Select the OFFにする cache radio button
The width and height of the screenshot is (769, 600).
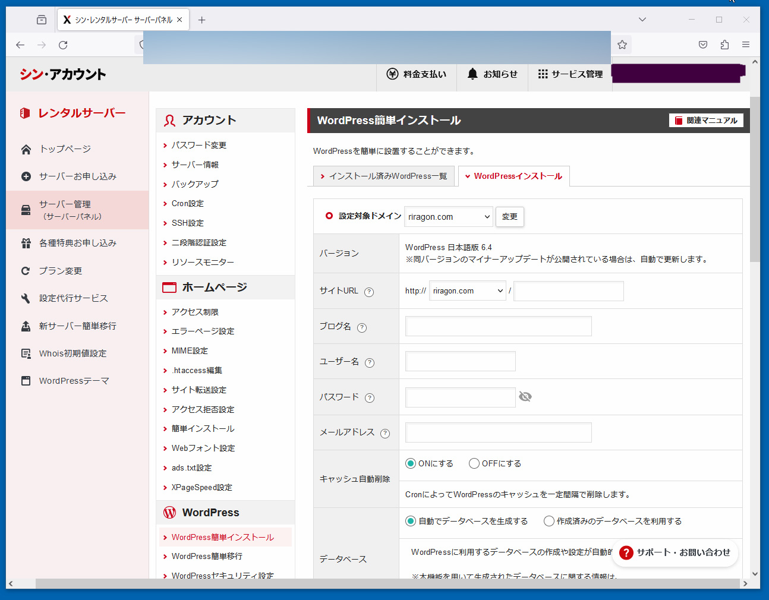pos(474,463)
